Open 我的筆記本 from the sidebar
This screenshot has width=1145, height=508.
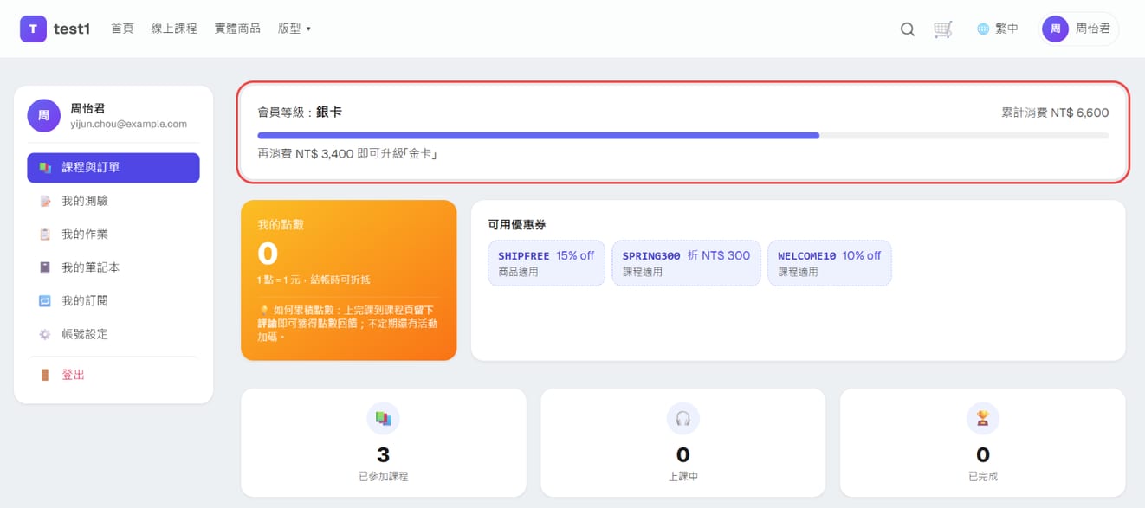click(113, 267)
